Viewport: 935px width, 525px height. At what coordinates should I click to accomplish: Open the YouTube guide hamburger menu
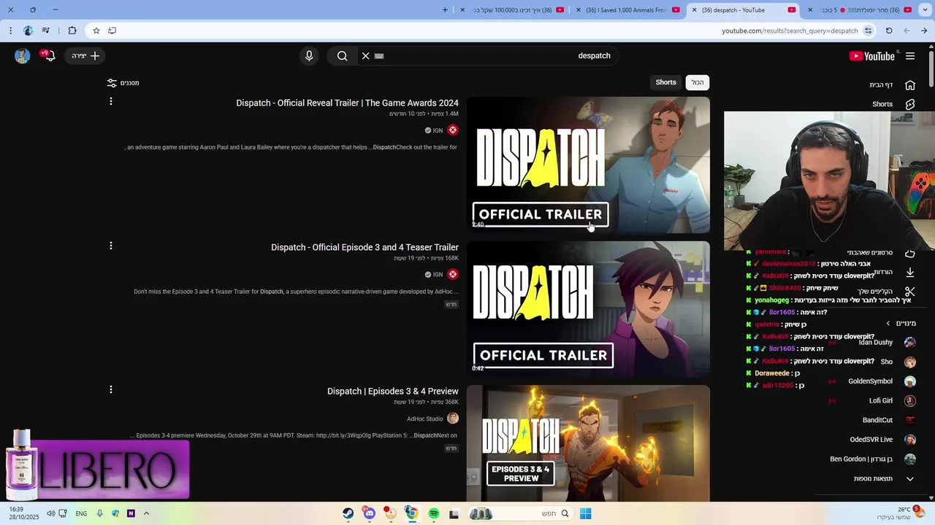(910, 56)
